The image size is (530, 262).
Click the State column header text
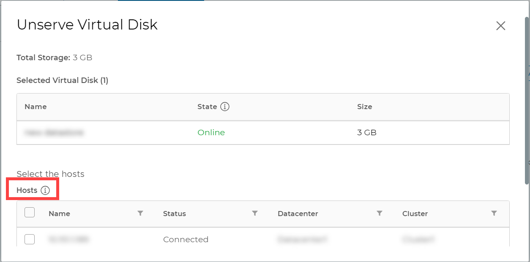pyautogui.click(x=207, y=107)
